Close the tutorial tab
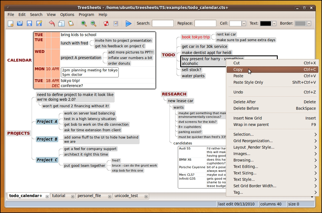Image resolution: width=322 pixels, height=213 pixels. coord(73,196)
